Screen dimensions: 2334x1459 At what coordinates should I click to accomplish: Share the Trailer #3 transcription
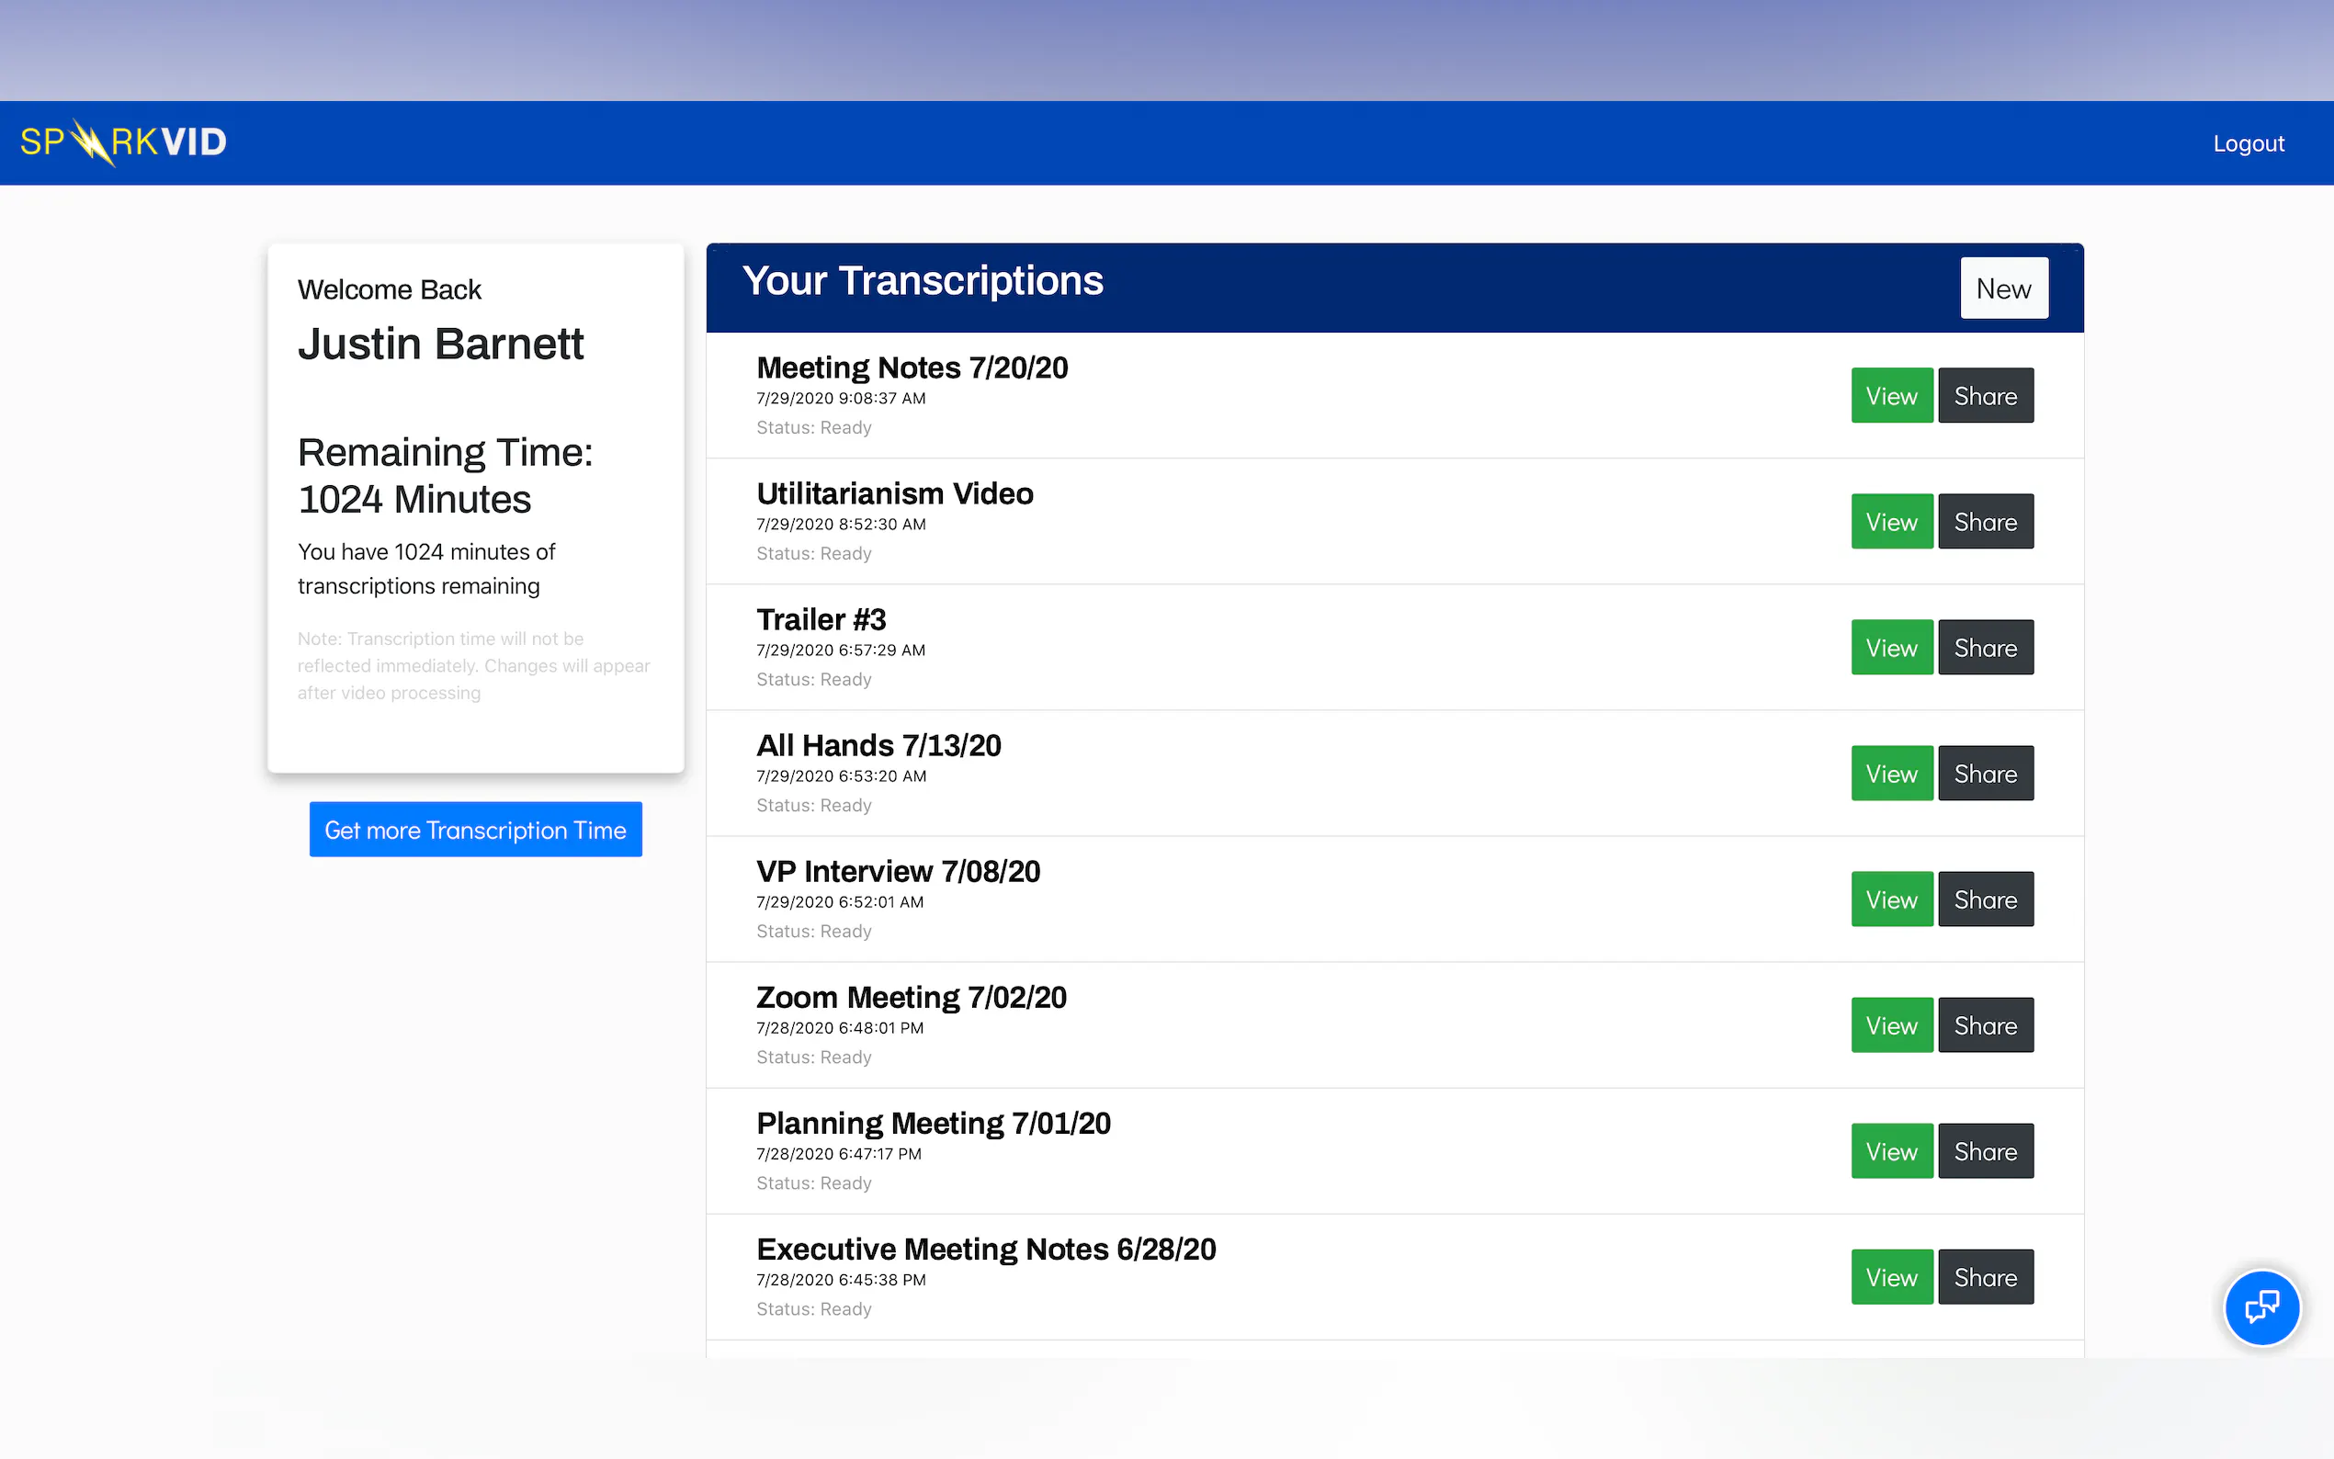1985,648
